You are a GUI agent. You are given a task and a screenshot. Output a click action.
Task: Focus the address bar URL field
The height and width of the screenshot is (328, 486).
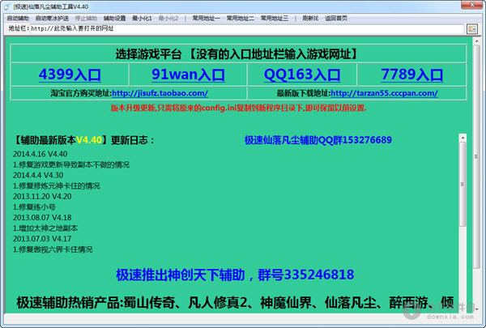pos(246,29)
